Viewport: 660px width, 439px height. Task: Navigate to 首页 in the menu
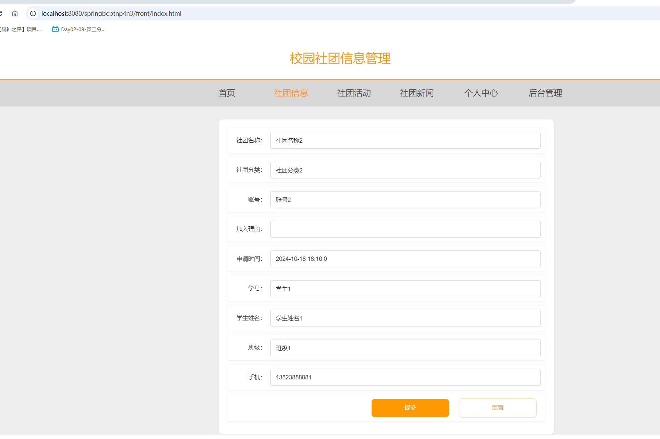[226, 93]
